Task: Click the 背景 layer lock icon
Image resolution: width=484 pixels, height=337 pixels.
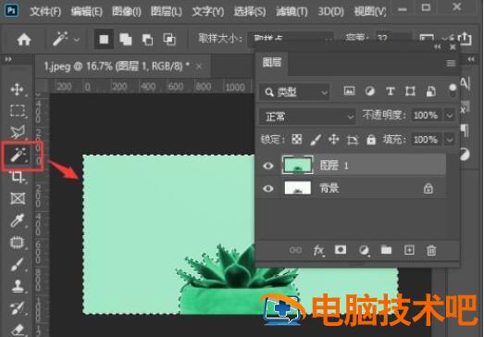Action: tap(428, 188)
